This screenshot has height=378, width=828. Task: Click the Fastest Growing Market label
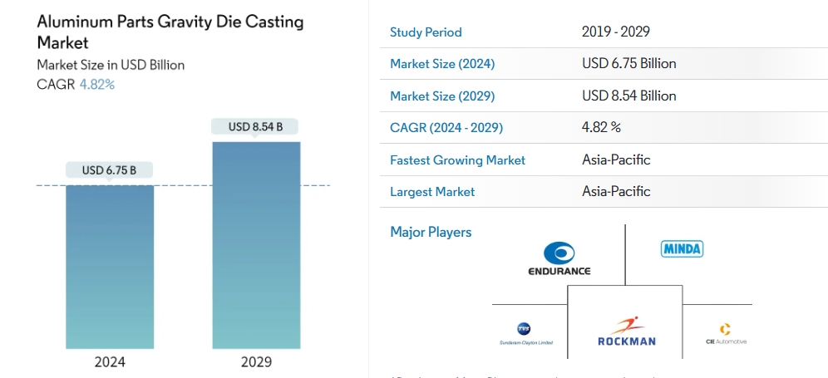click(x=458, y=160)
